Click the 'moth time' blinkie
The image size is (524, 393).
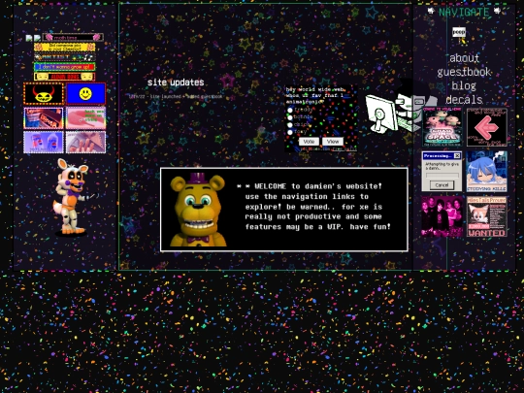click(73, 37)
